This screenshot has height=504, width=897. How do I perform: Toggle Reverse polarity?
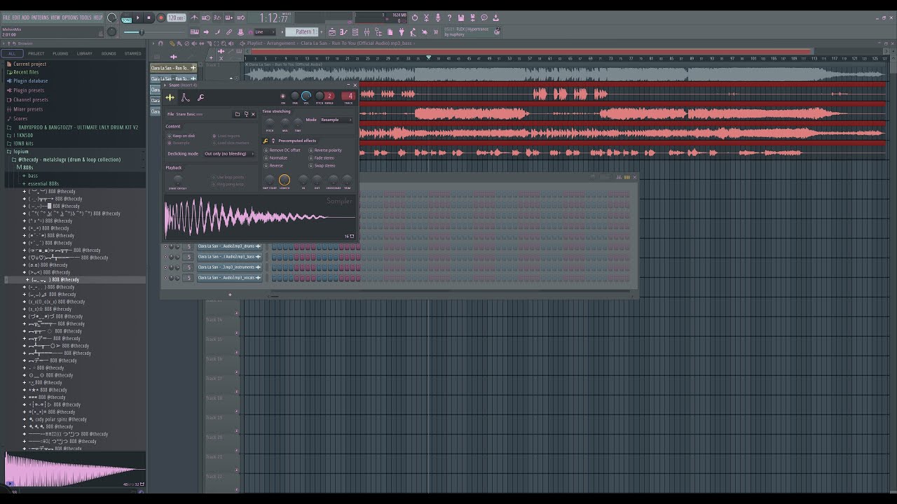(x=326, y=150)
